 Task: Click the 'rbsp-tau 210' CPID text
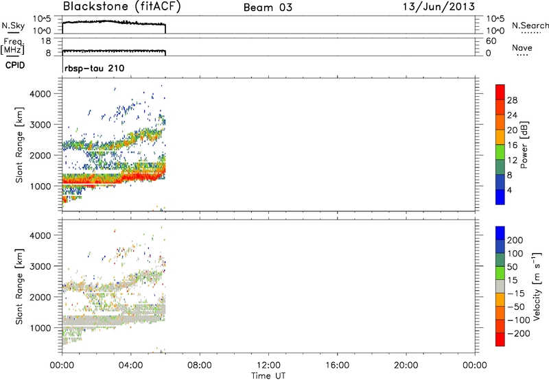(94, 68)
